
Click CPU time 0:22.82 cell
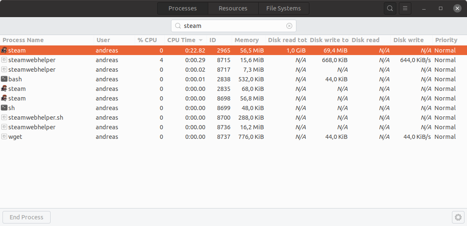coord(195,50)
